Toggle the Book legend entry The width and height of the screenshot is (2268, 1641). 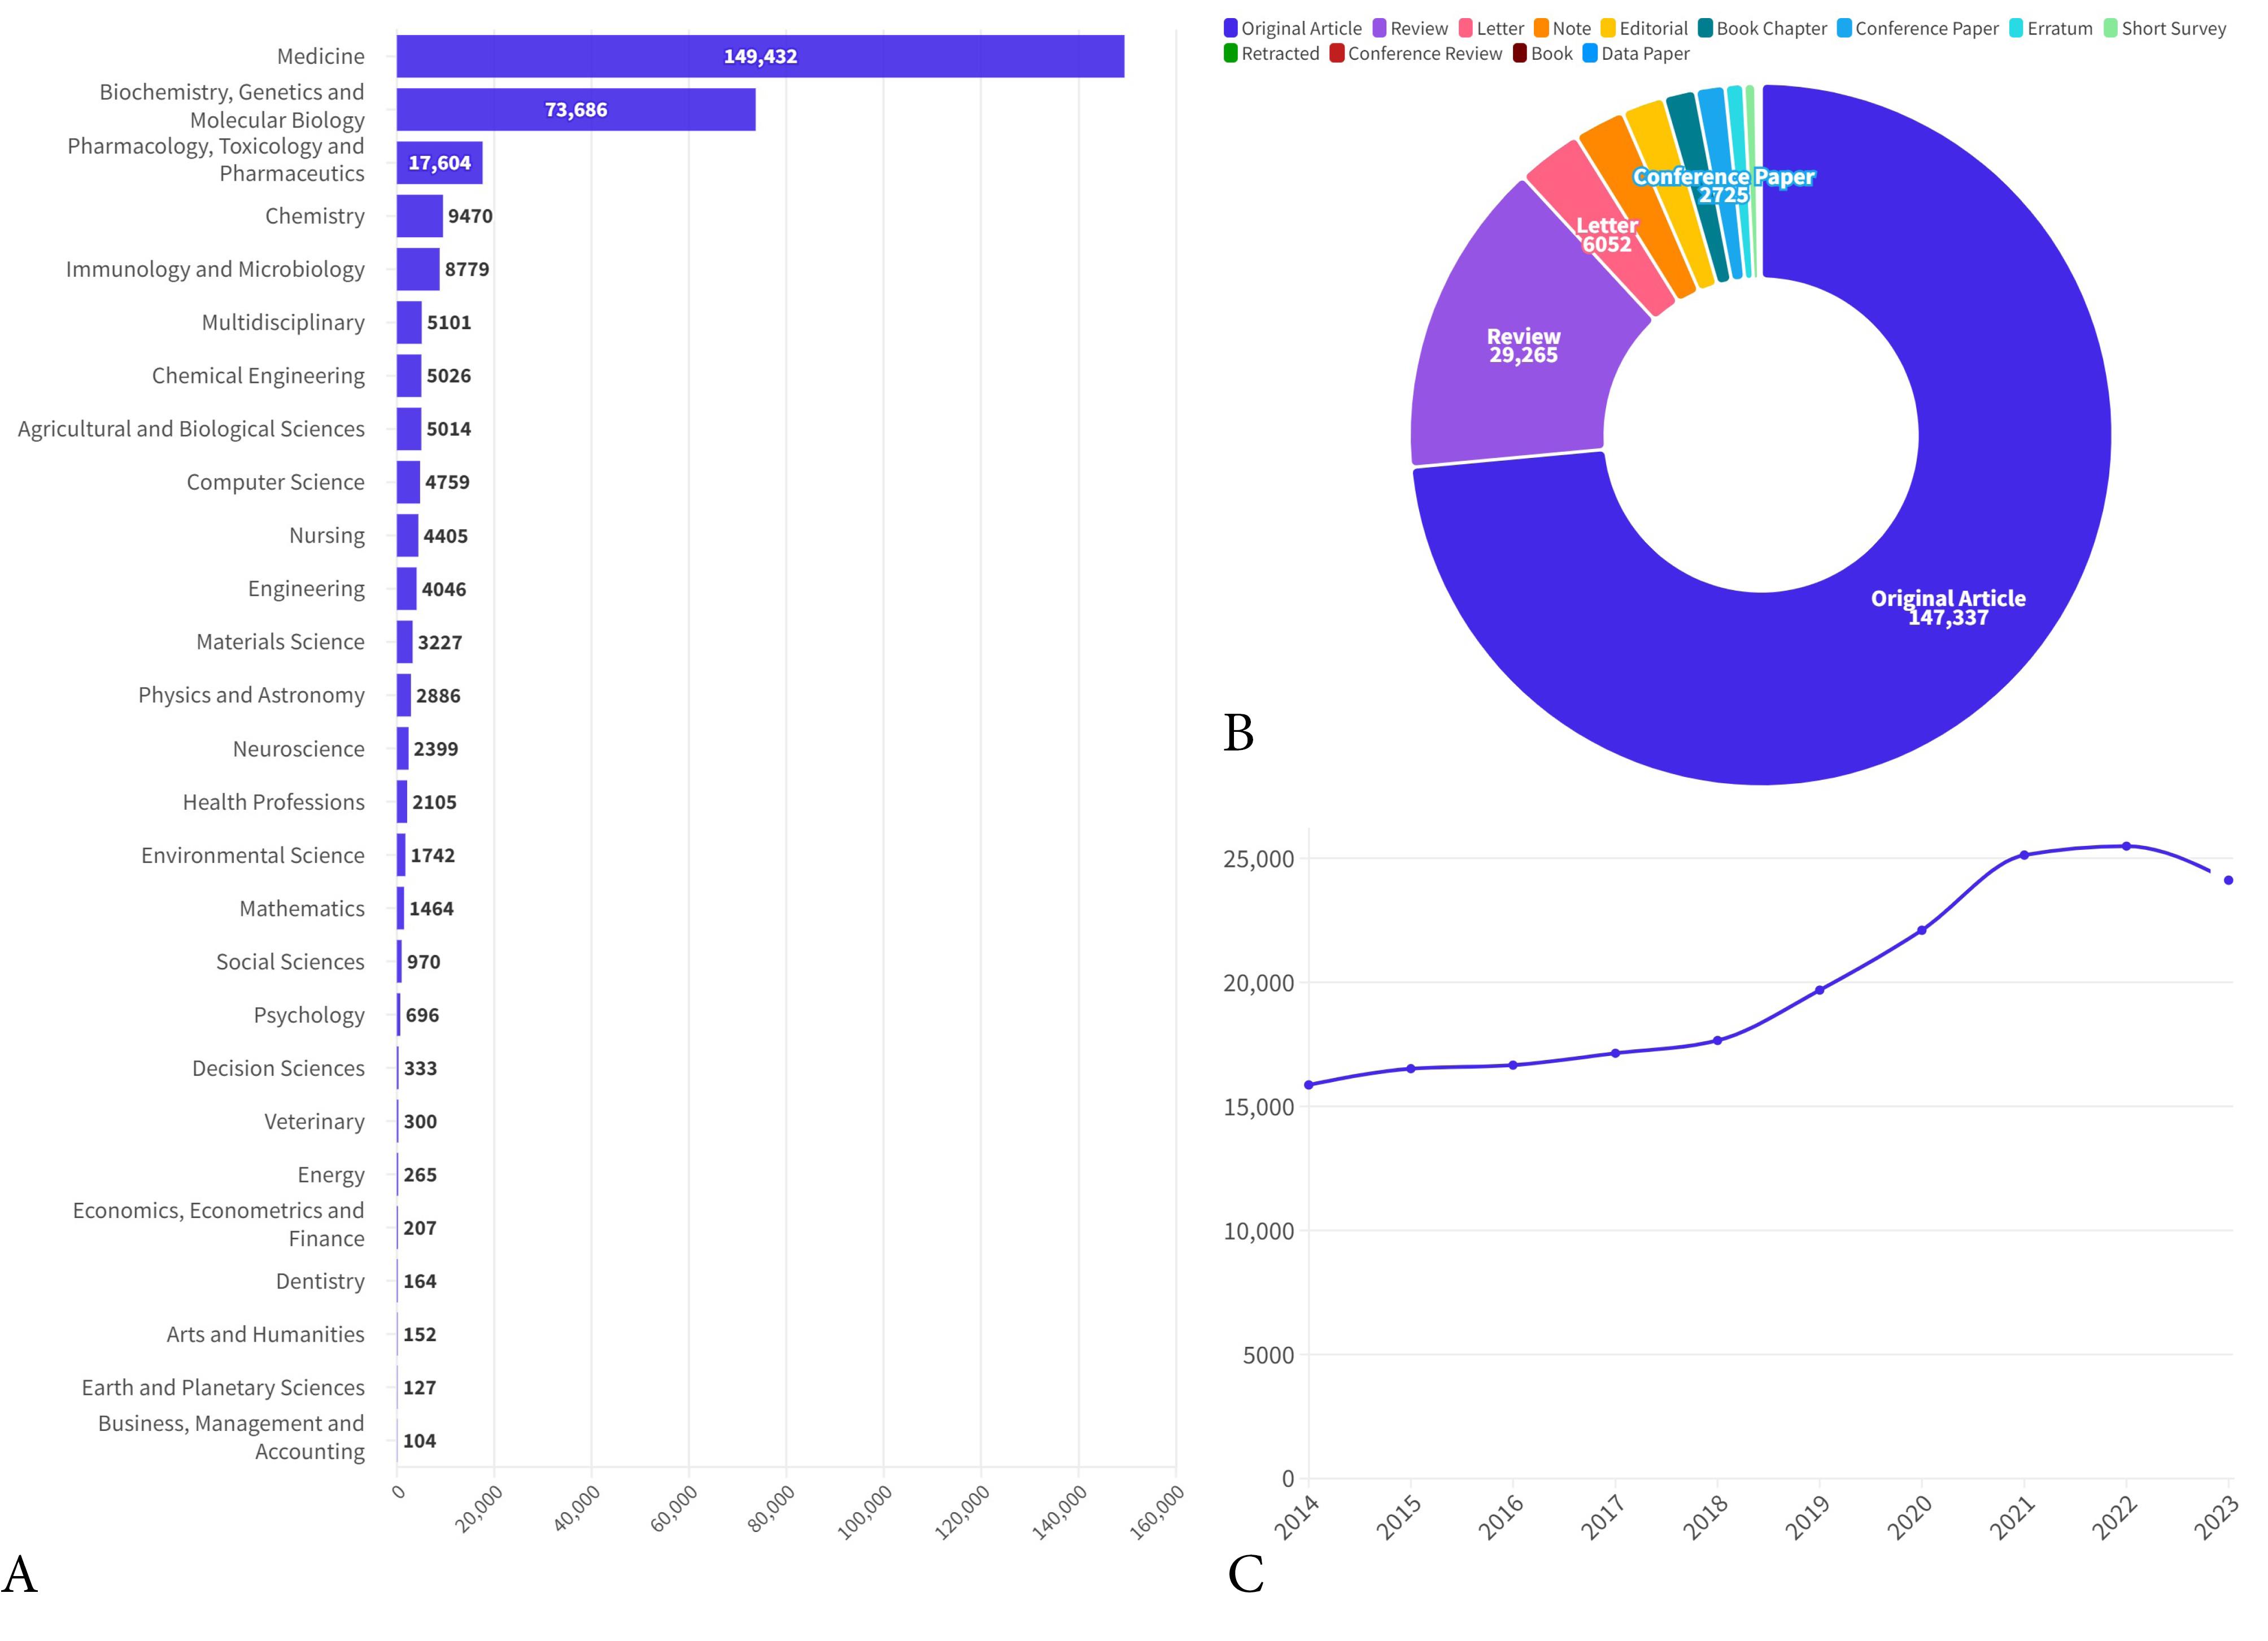1543,53
